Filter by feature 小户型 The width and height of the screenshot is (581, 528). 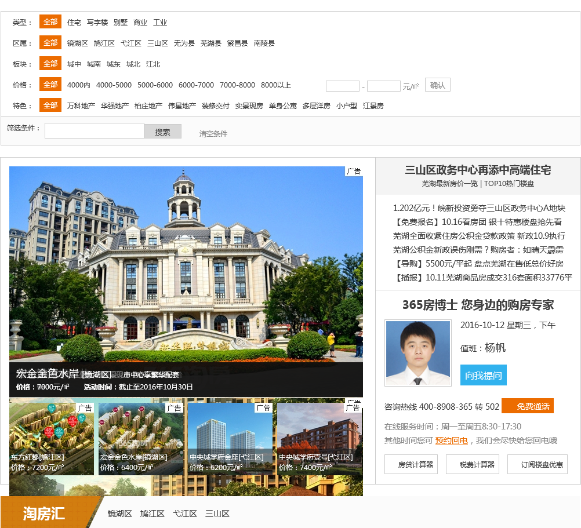(x=346, y=106)
